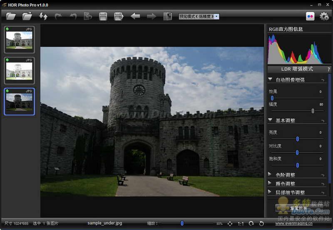Toggle the before/after compare view icon
Viewport: 333px width, 230px height.
tap(168, 16)
